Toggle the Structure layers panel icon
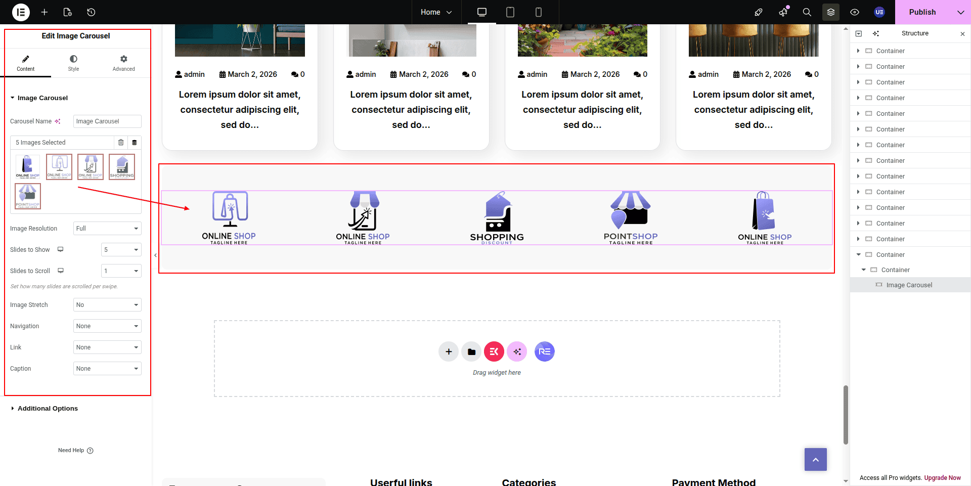This screenshot has height=486, width=971. click(x=831, y=12)
